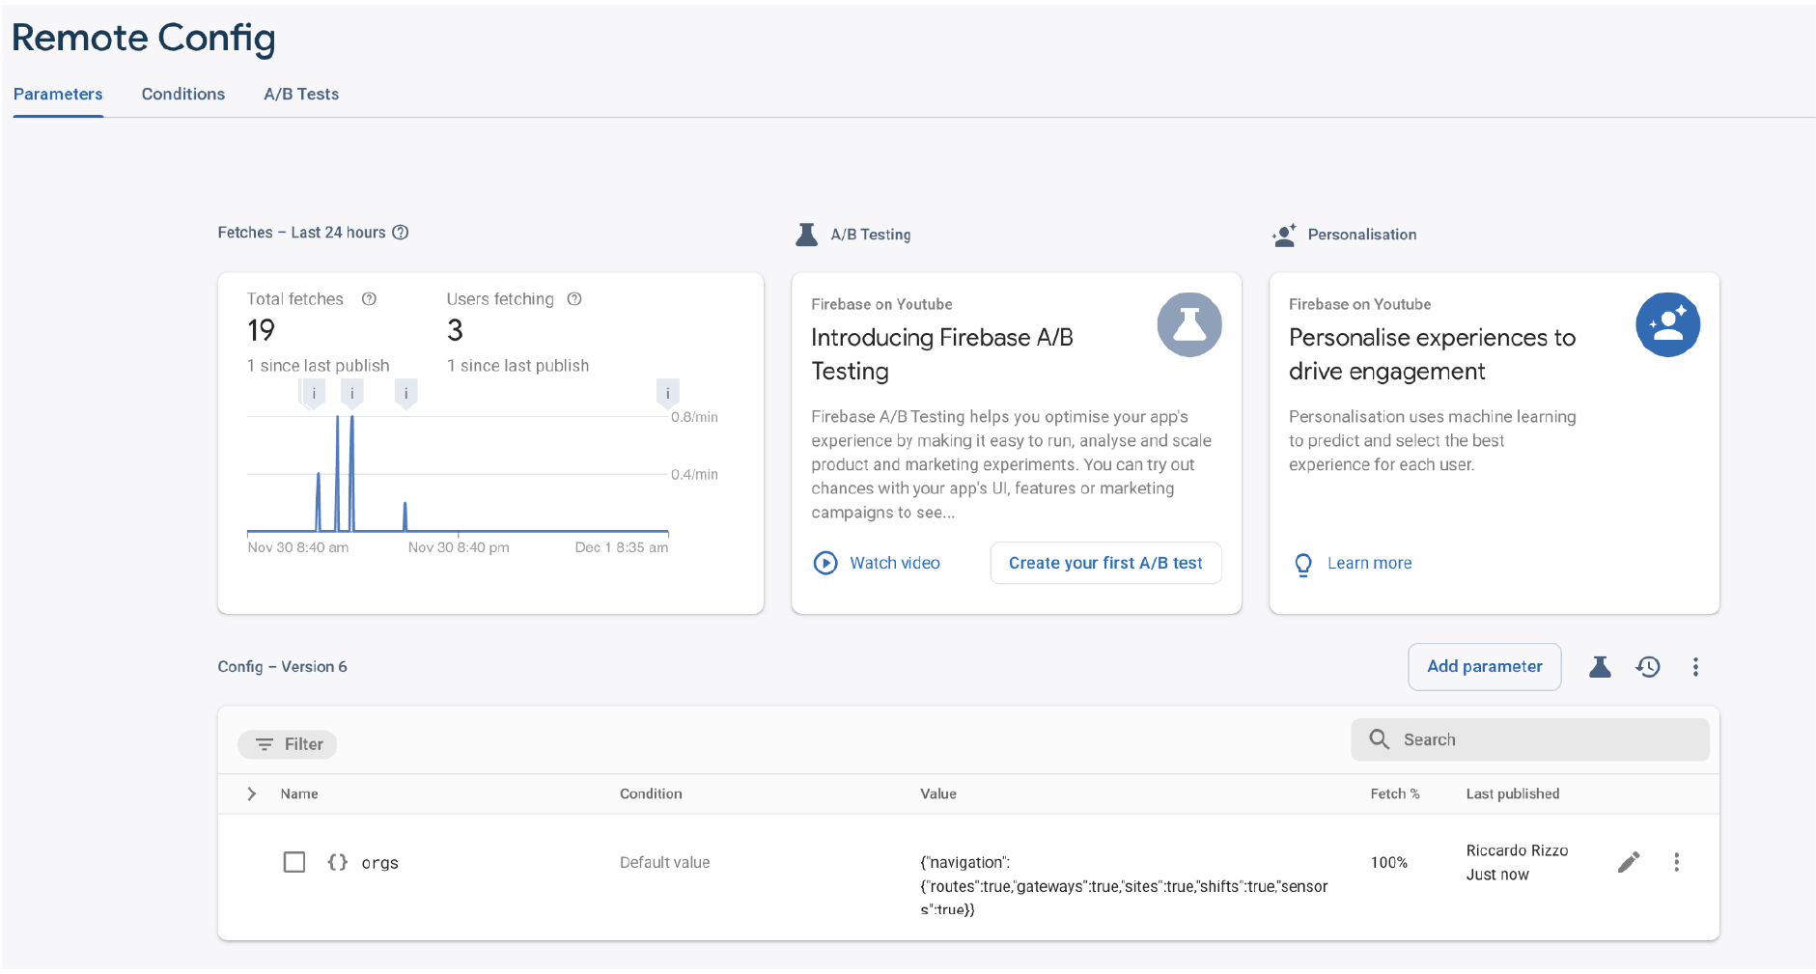Image resolution: width=1816 pixels, height=974 pixels.
Task: Click the Last published column header
Action: [x=1512, y=793]
